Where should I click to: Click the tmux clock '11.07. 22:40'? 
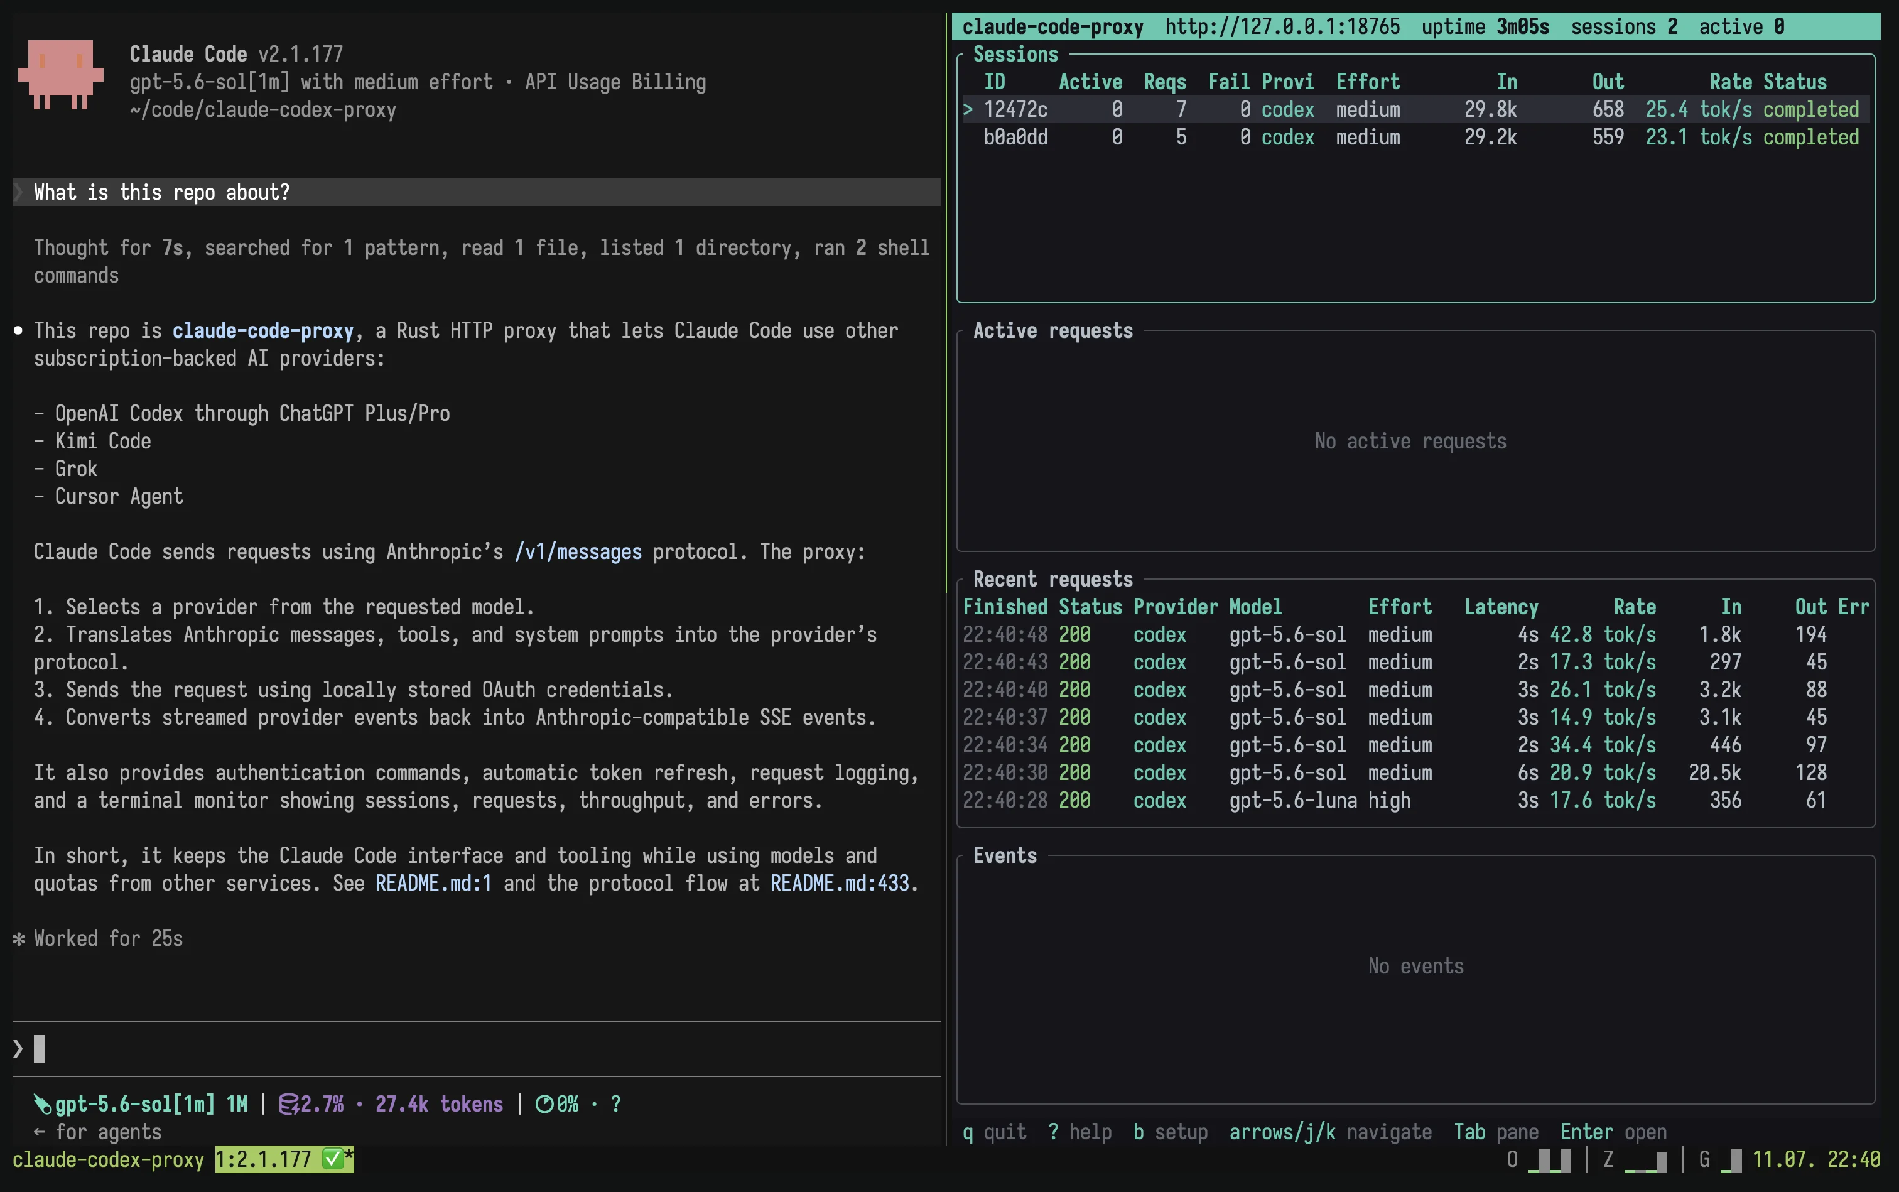(1816, 1159)
